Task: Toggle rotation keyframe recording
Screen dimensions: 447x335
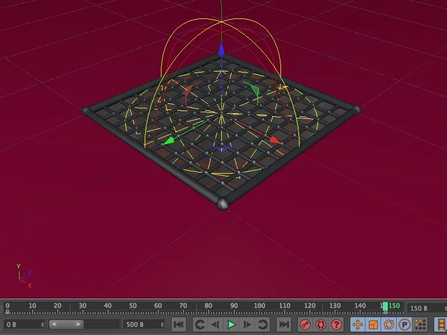Action: tap(389, 324)
